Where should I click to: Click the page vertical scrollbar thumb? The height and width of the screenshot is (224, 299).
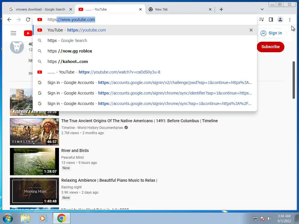click(294, 80)
